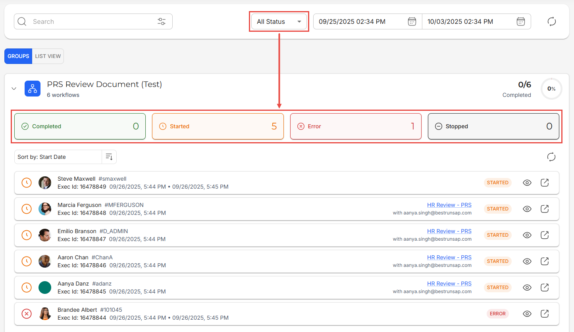Open Brandee Albert execution externally

coord(545,314)
